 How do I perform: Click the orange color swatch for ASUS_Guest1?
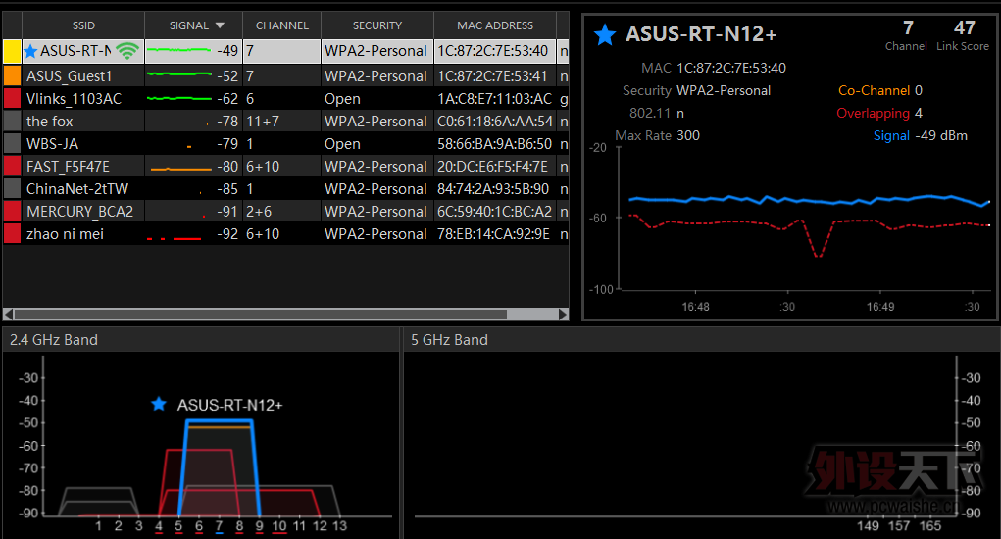(x=12, y=75)
